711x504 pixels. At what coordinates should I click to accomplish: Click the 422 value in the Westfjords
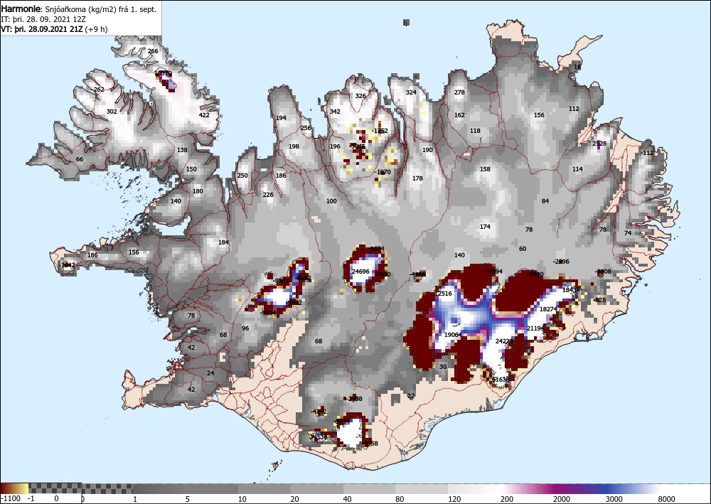coord(204,114)
